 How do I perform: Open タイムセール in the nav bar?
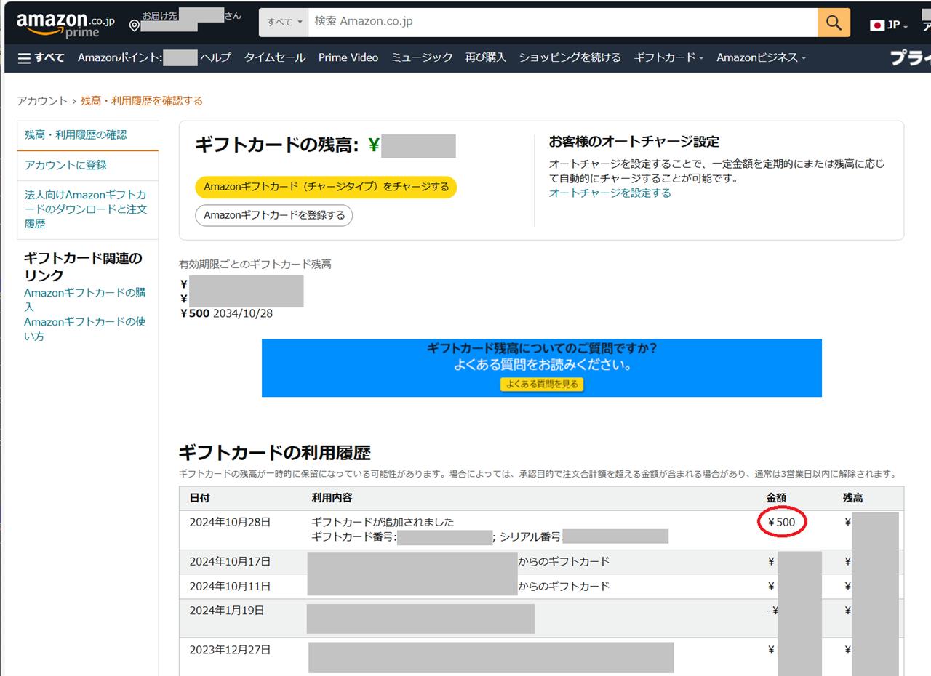tap(274, 57)
